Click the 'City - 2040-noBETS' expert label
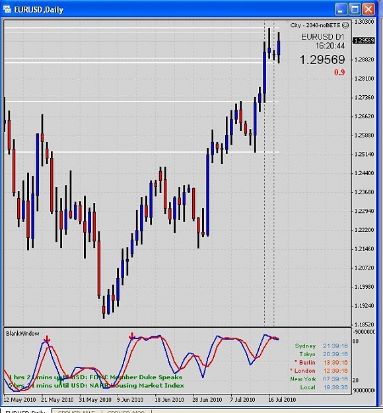This screenshot has height=413, width=383. point(315,25)
